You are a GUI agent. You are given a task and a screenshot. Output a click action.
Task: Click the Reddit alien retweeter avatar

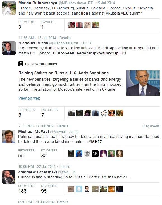pos(104,113)
